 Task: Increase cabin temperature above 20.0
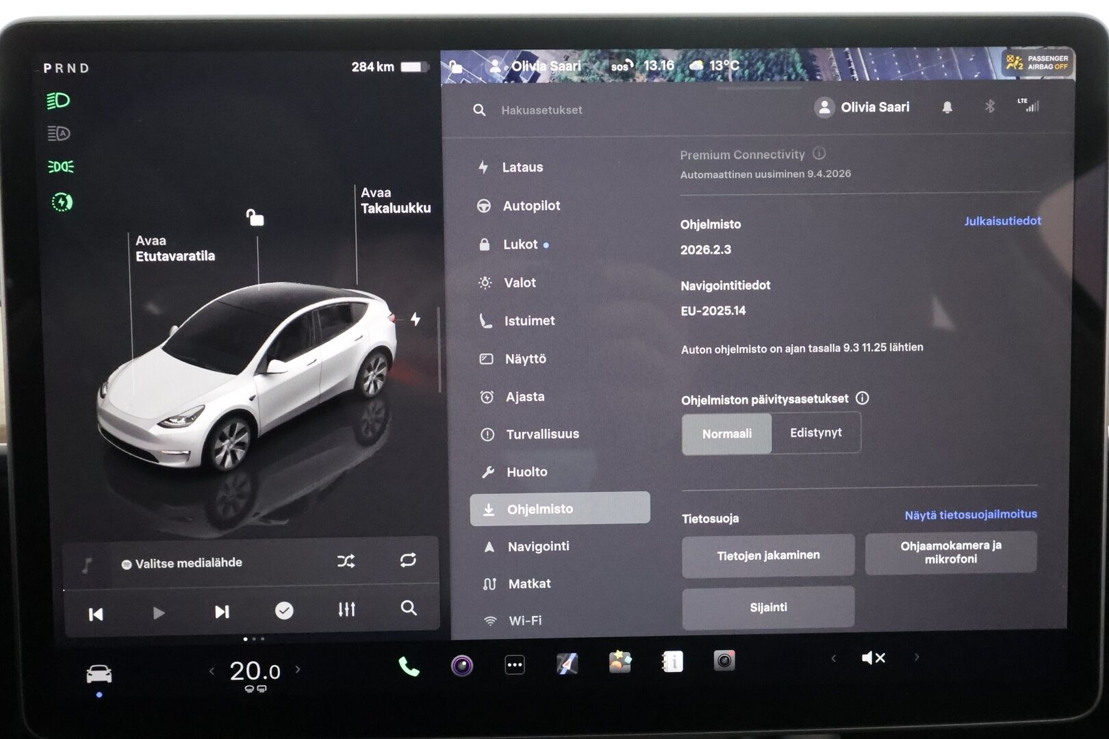click(298, 671)
